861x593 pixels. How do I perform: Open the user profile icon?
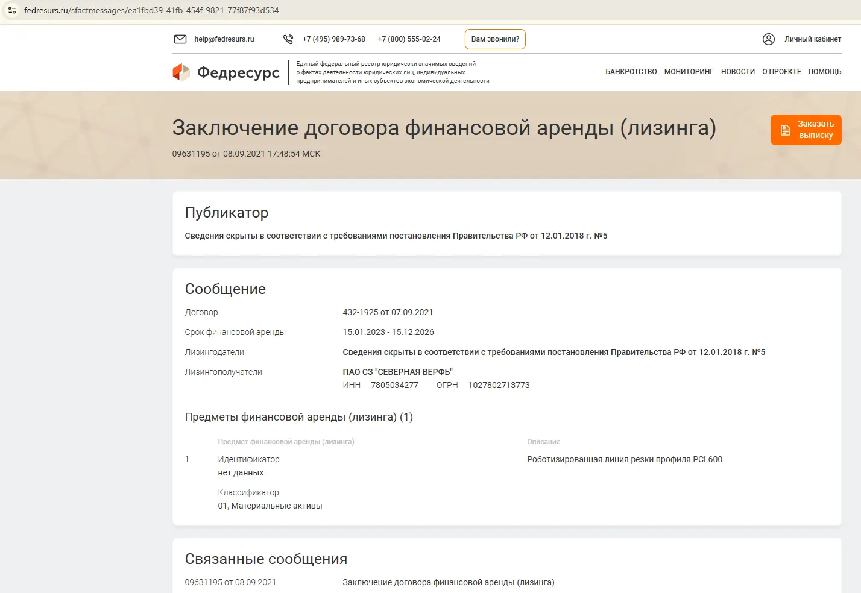[769, 39]
